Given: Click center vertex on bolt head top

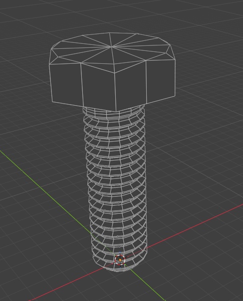Looking at the screenshot, I should coord(112,46).
